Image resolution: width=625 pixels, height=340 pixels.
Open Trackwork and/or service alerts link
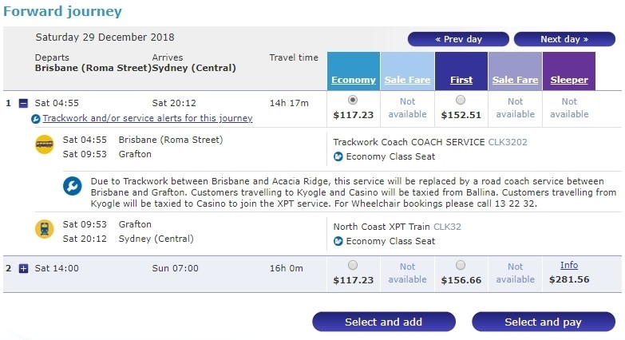pyautogui.click(x=147, y=118)
